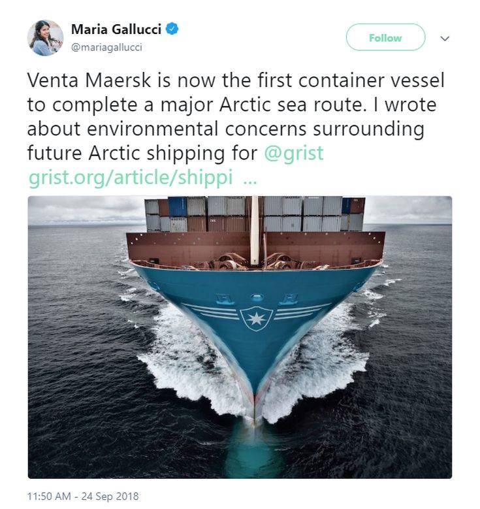The width and height of the screenshot is (480, 509).
Task: Follow the grist.org/article/shippi link
Action: [131, 177]
